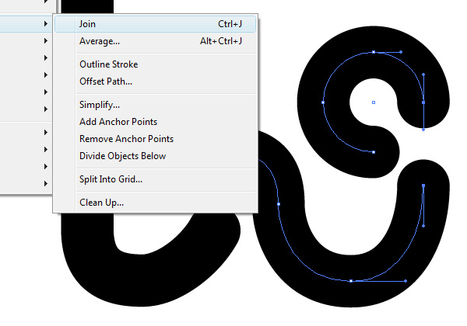Click the handle endpoint right of the top arc anchor
Image resolution: width=467 pixels, height=326 pixels.
tap(401, 52)
